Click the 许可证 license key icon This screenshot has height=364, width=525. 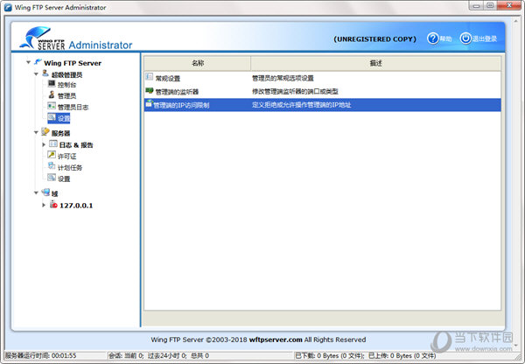click(x=52, y=155)
